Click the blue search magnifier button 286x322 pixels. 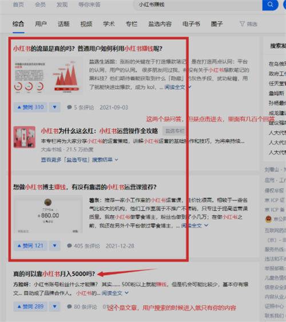point(270,5)
